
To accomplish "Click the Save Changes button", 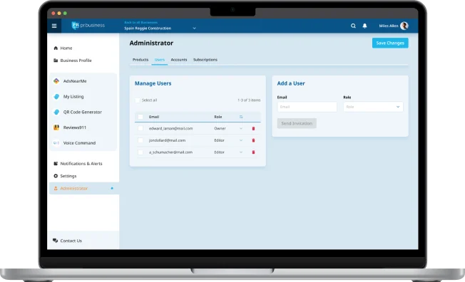I will [390, 43].
